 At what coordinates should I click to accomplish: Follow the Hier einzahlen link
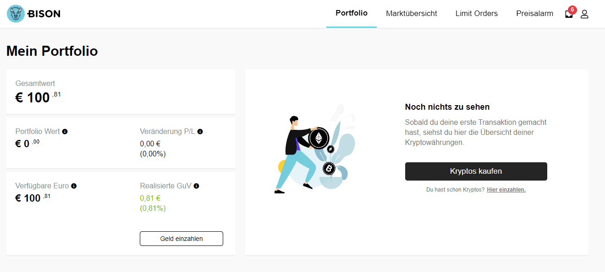click(506, 190)
